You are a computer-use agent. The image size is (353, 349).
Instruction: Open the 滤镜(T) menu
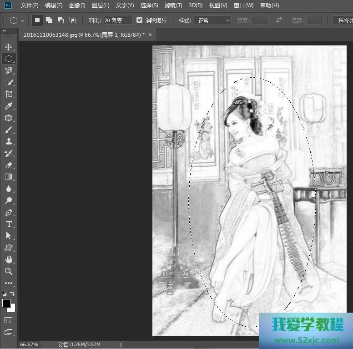[173, 5]
